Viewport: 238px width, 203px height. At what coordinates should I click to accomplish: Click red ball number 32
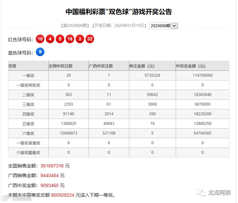click(90, 39)
